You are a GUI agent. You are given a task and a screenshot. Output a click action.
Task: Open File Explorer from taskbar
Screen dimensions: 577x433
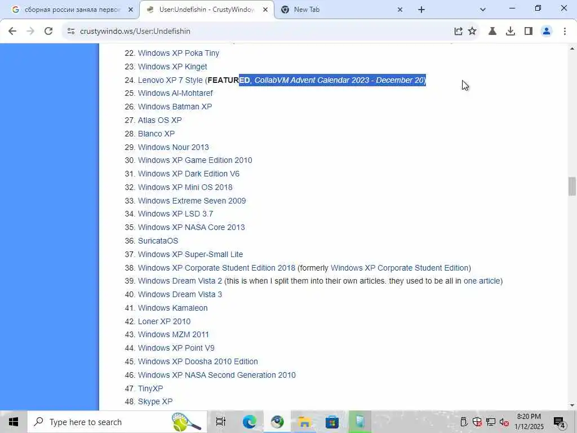(x=304, y=422)
